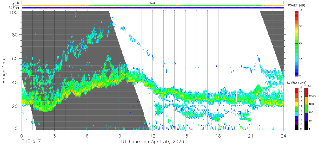
Task: Click the power scale label '40'
Action: 301,10
